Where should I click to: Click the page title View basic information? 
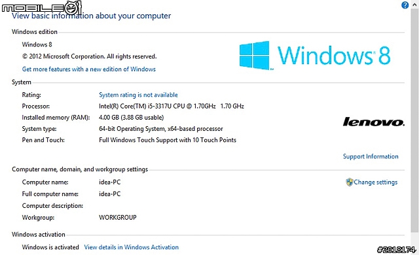coord(91,16)
